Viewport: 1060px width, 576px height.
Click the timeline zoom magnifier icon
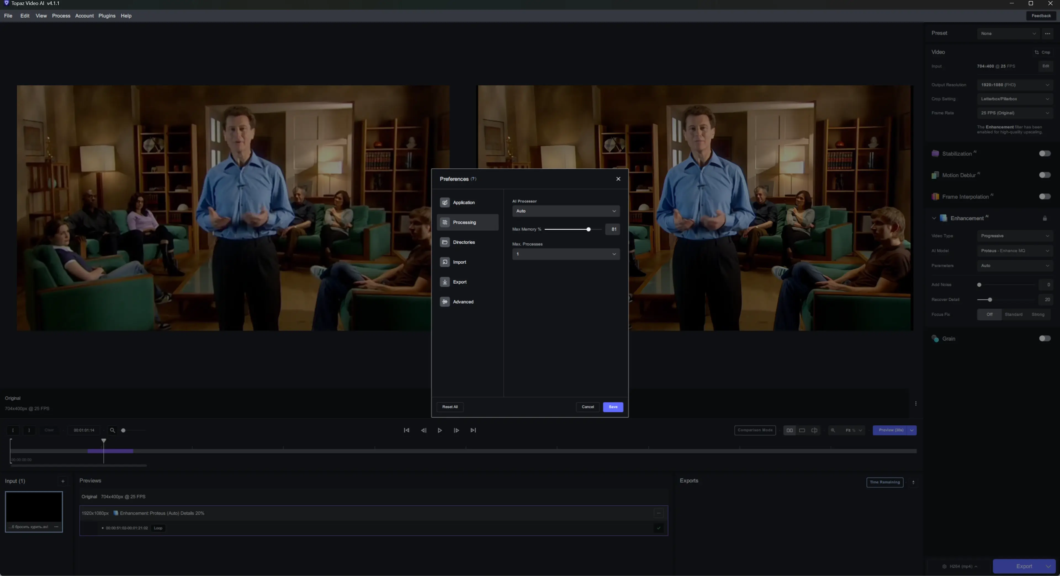[x=112, y=430]
